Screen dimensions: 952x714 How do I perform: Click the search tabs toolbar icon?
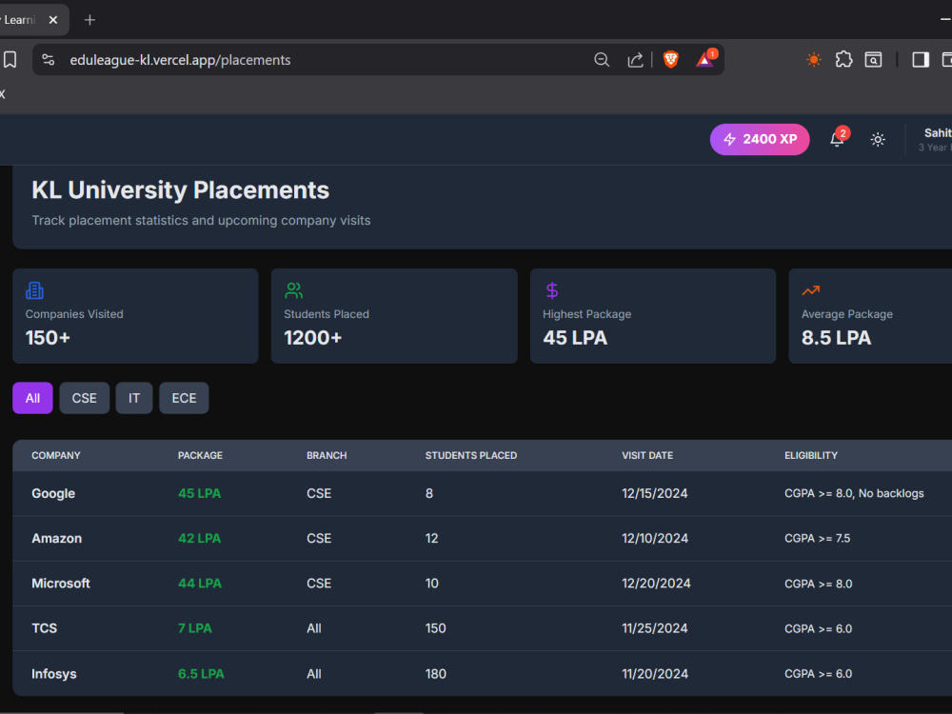click(x=873, y=59)
